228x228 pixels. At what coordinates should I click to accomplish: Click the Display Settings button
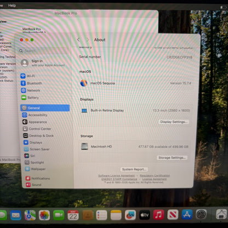174,122
